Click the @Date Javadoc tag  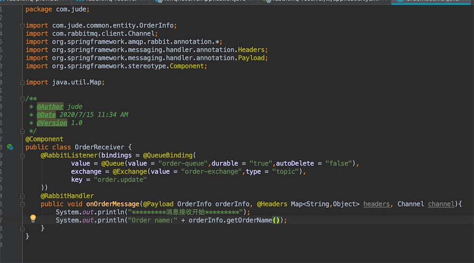point(46,115)
